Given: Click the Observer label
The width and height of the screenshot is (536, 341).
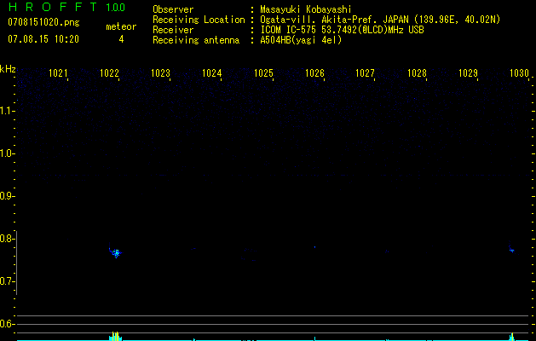Looking at the screenshot, I should pos(173,9).
